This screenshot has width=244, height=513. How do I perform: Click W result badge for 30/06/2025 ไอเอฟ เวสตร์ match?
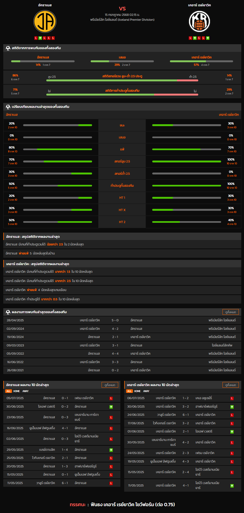[x=111, y=407]
